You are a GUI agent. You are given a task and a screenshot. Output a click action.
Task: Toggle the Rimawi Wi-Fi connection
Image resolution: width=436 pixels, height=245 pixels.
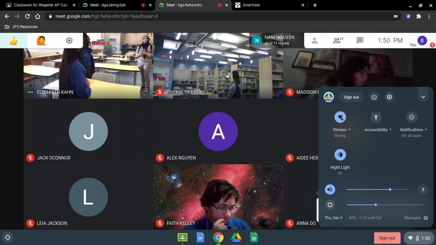[340, 117]
